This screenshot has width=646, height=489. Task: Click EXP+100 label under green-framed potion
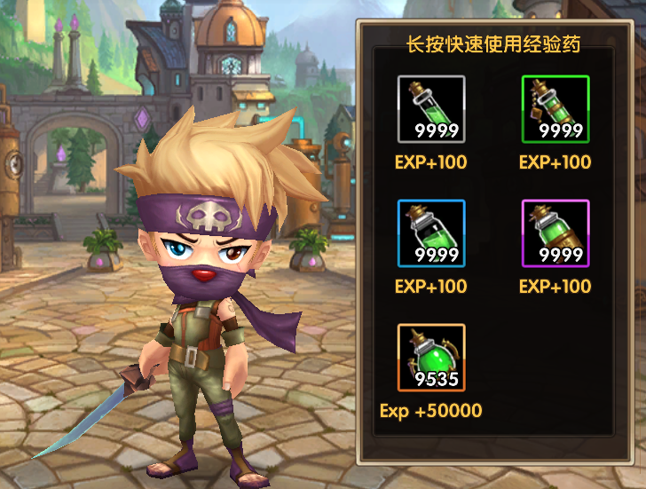[555, 162]
